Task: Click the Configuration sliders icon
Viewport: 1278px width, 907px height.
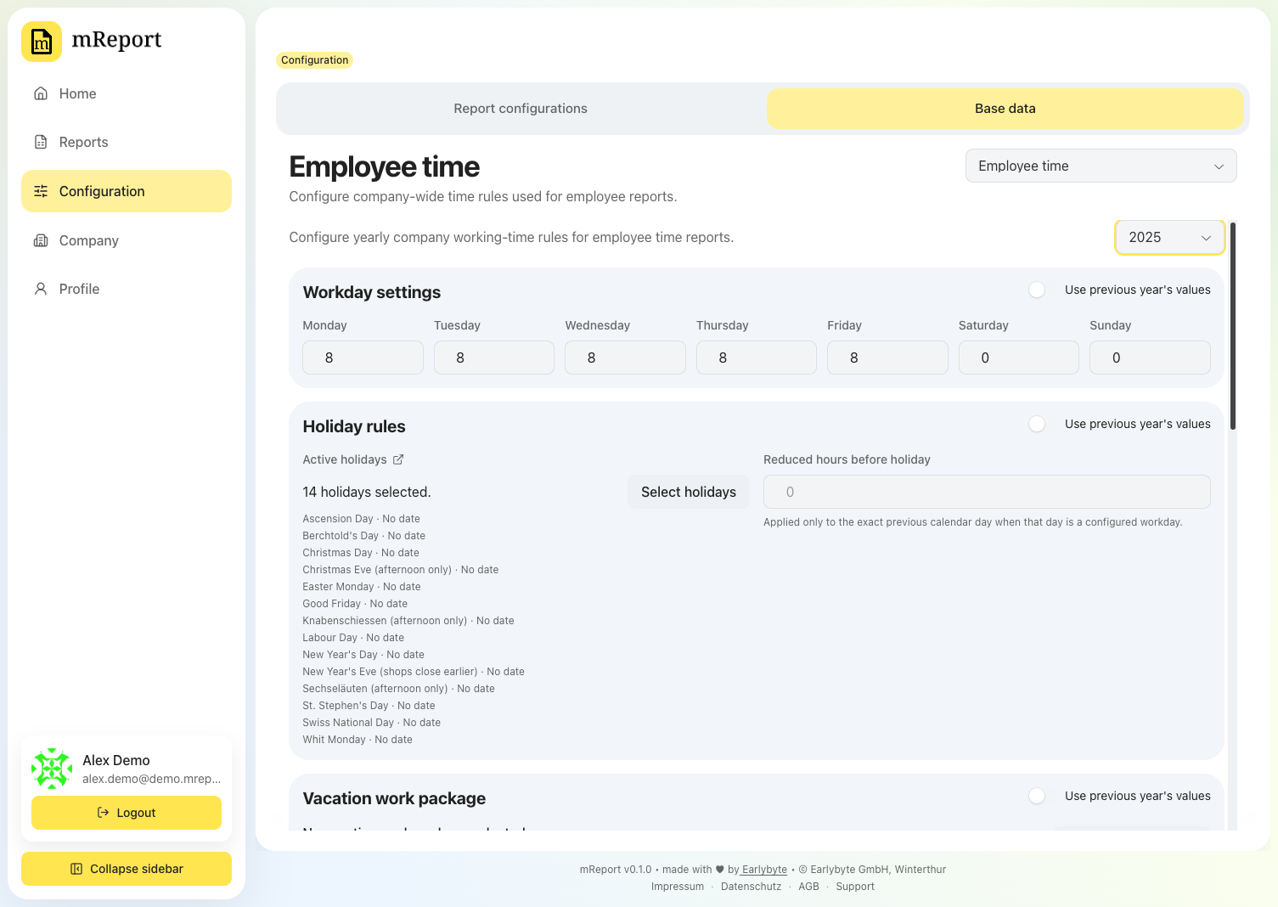Action: point(41,191)
